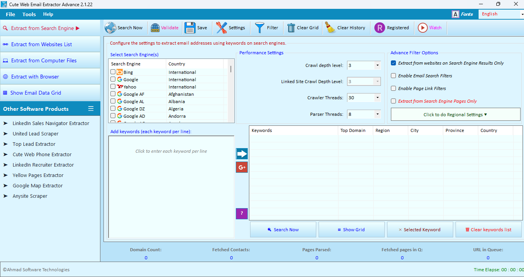
Task: Click the red G+ keyword button
Action: coord(242,167)
